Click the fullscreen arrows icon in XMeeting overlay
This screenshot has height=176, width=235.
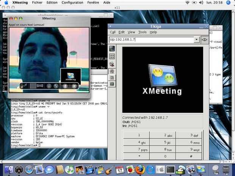tap(24, 86)
